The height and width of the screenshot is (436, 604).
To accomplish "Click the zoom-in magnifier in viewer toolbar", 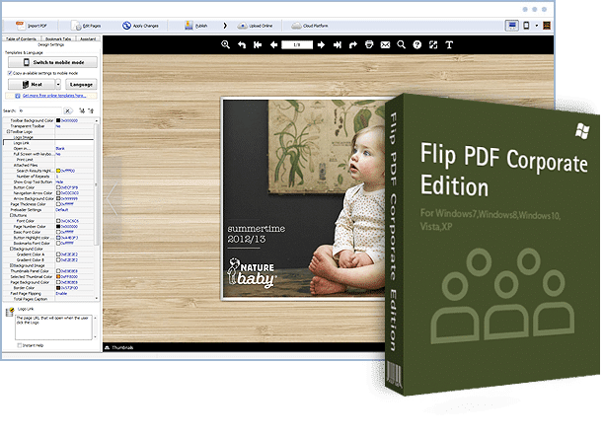I will 225,44.
